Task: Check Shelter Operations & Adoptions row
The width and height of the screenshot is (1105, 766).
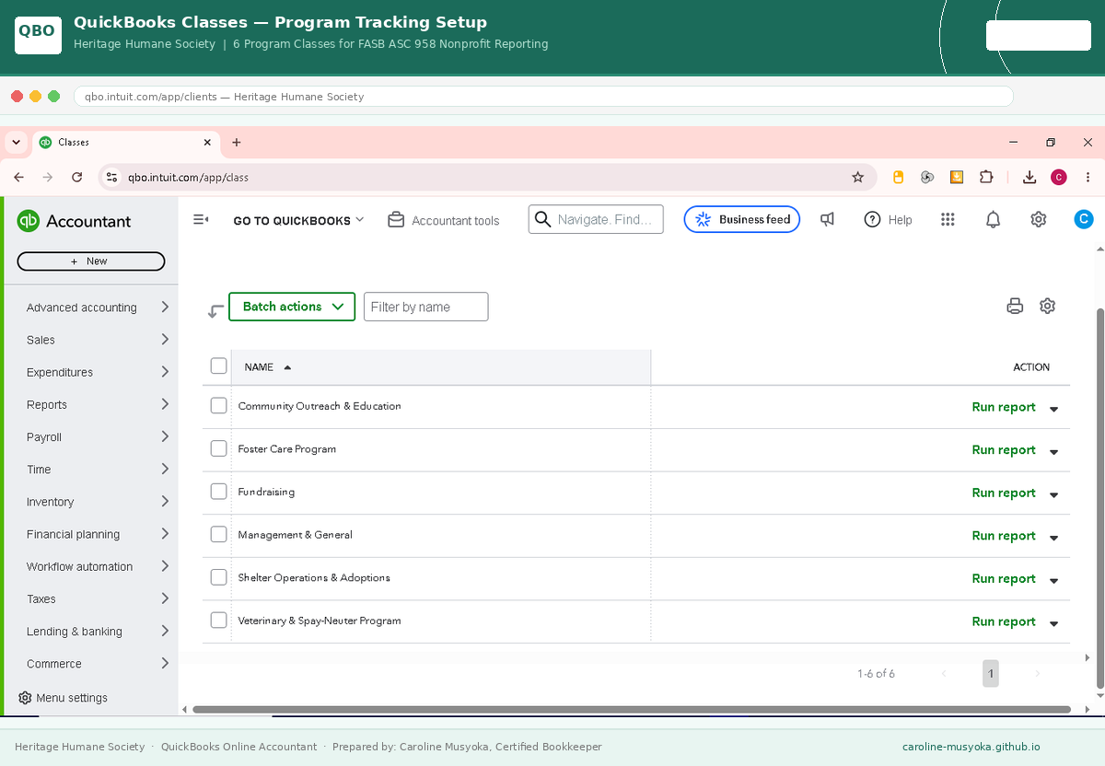Action: [218, 577]
